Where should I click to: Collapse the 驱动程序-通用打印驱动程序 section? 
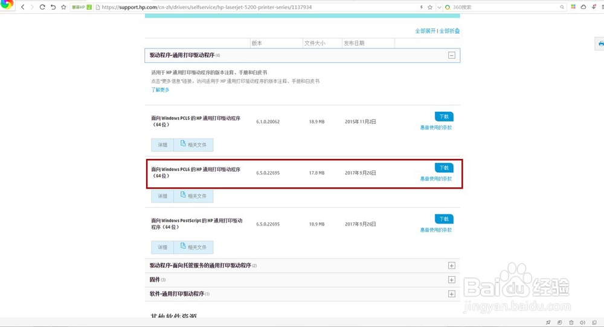[451, 55]
